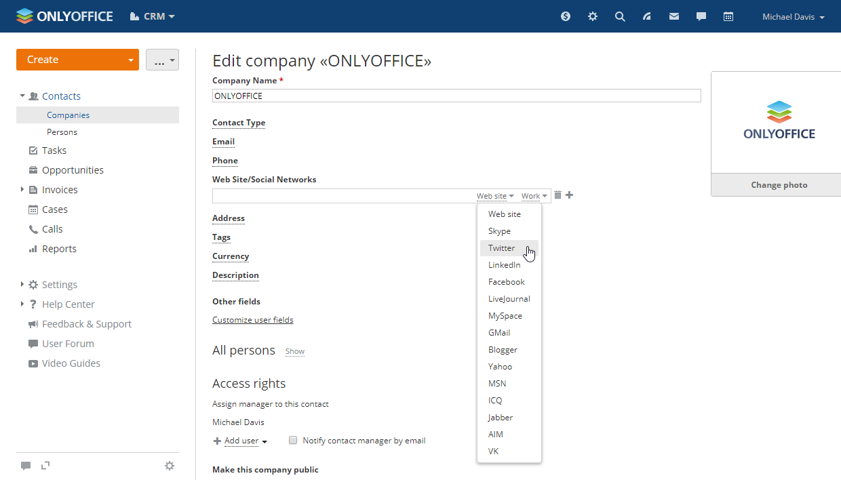Open Settings in the sidebar

pyautogui.click(x=59, y=285)
